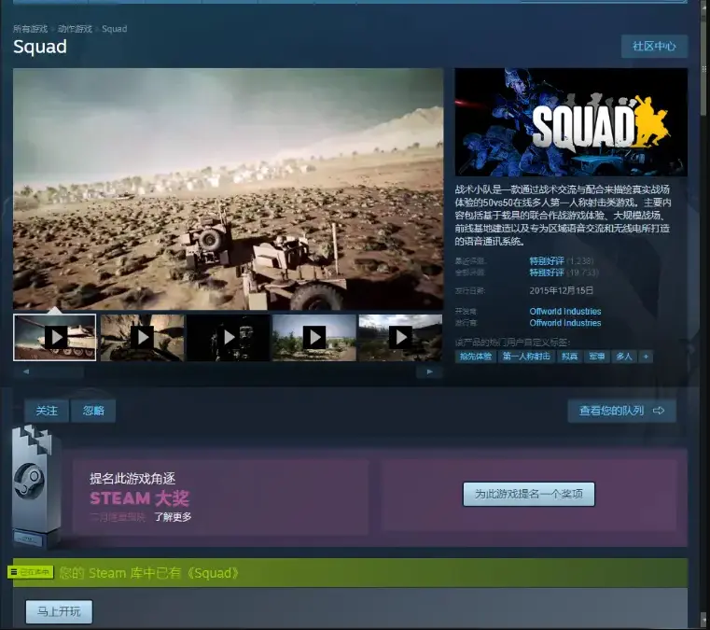Click the Squad page title
Viewport: 710px width, 630px height.
40,47
